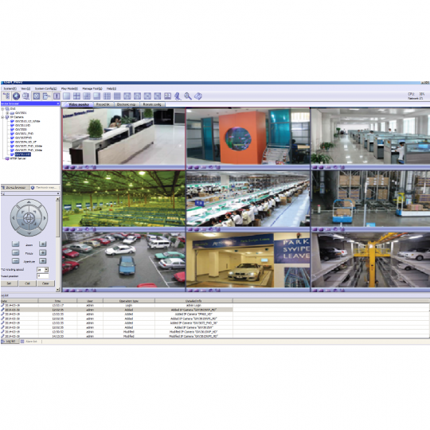Open the System Config menu

point(45,88)
